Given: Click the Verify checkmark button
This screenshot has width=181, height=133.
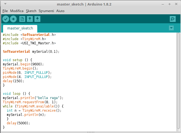Looking at the screenshot, I should [6, 19].
